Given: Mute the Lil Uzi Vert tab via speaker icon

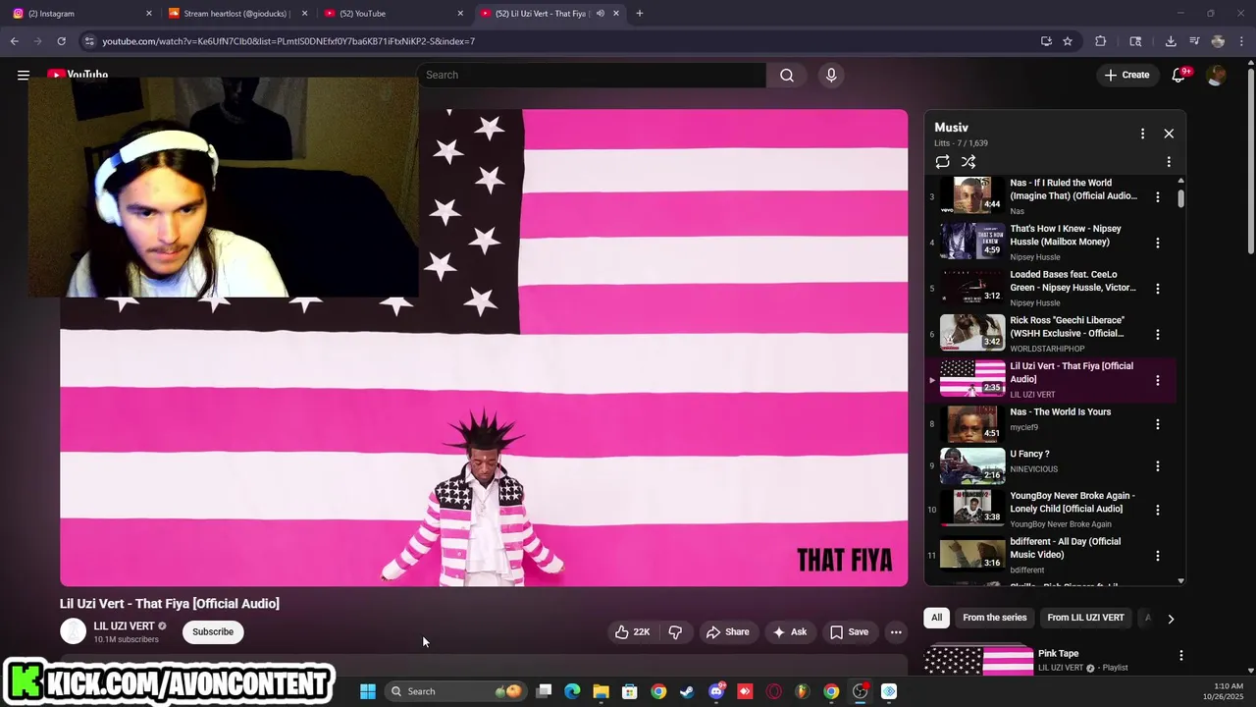Looking at the screenshot, I should (x=600, y=14).
